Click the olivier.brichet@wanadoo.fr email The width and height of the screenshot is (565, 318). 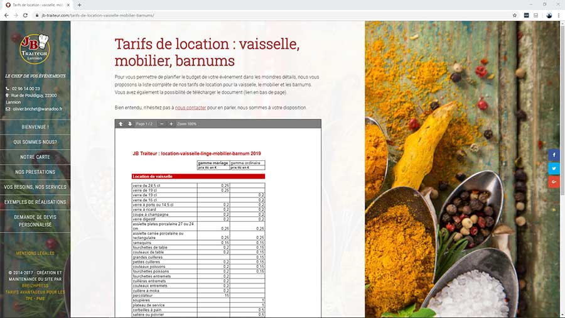pyautogui.click(x=37, y=109)
